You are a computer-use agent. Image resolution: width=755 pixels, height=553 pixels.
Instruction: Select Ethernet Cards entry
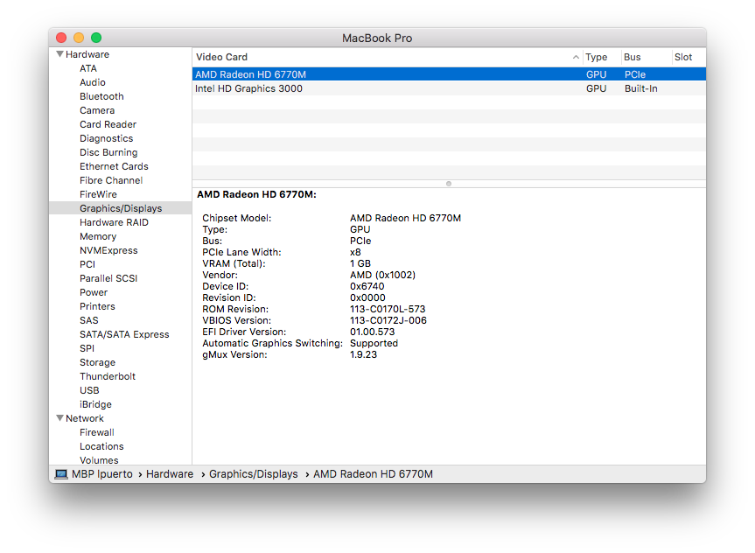coord(114,166)
